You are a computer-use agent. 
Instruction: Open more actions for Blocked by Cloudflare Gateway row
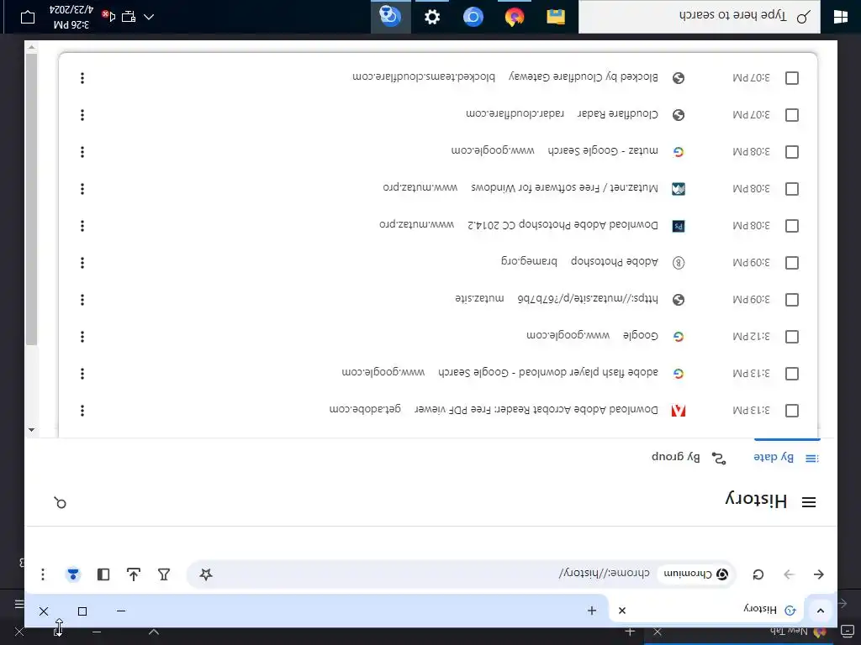coord(82,78)
